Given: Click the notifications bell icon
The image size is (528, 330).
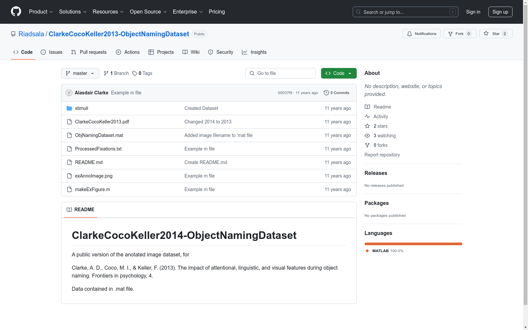Looking at the screenshot, I should pyautogui.click(x=410, y=34).
